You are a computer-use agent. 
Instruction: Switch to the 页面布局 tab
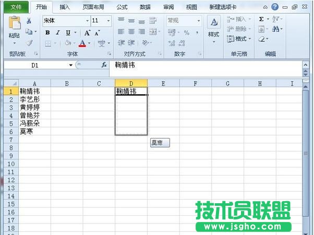(x=93, y=7)
